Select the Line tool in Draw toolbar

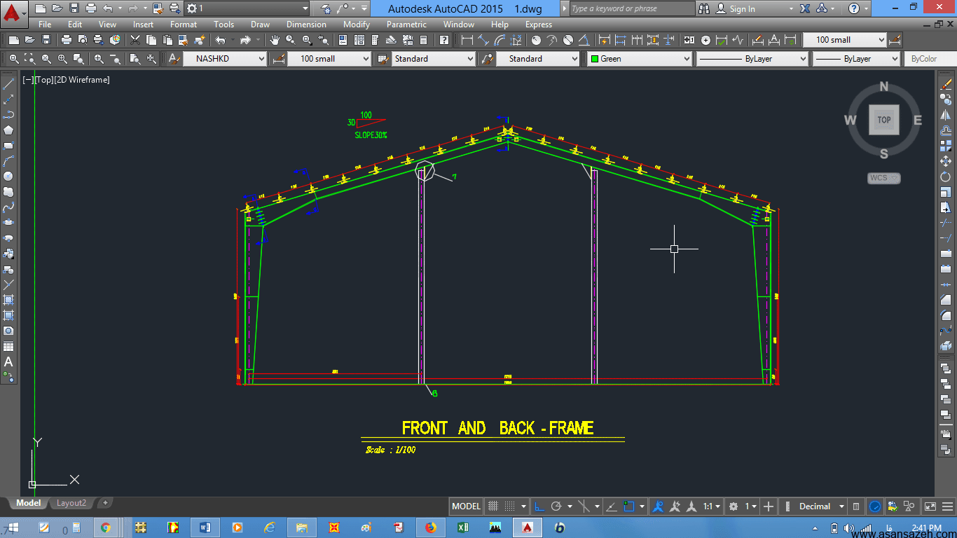pos(8,84)
